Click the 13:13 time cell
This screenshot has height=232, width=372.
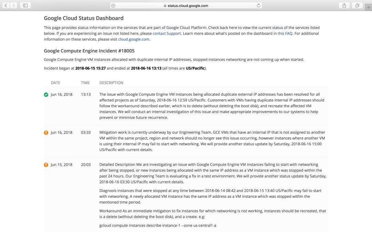click(x=86, y=95)
